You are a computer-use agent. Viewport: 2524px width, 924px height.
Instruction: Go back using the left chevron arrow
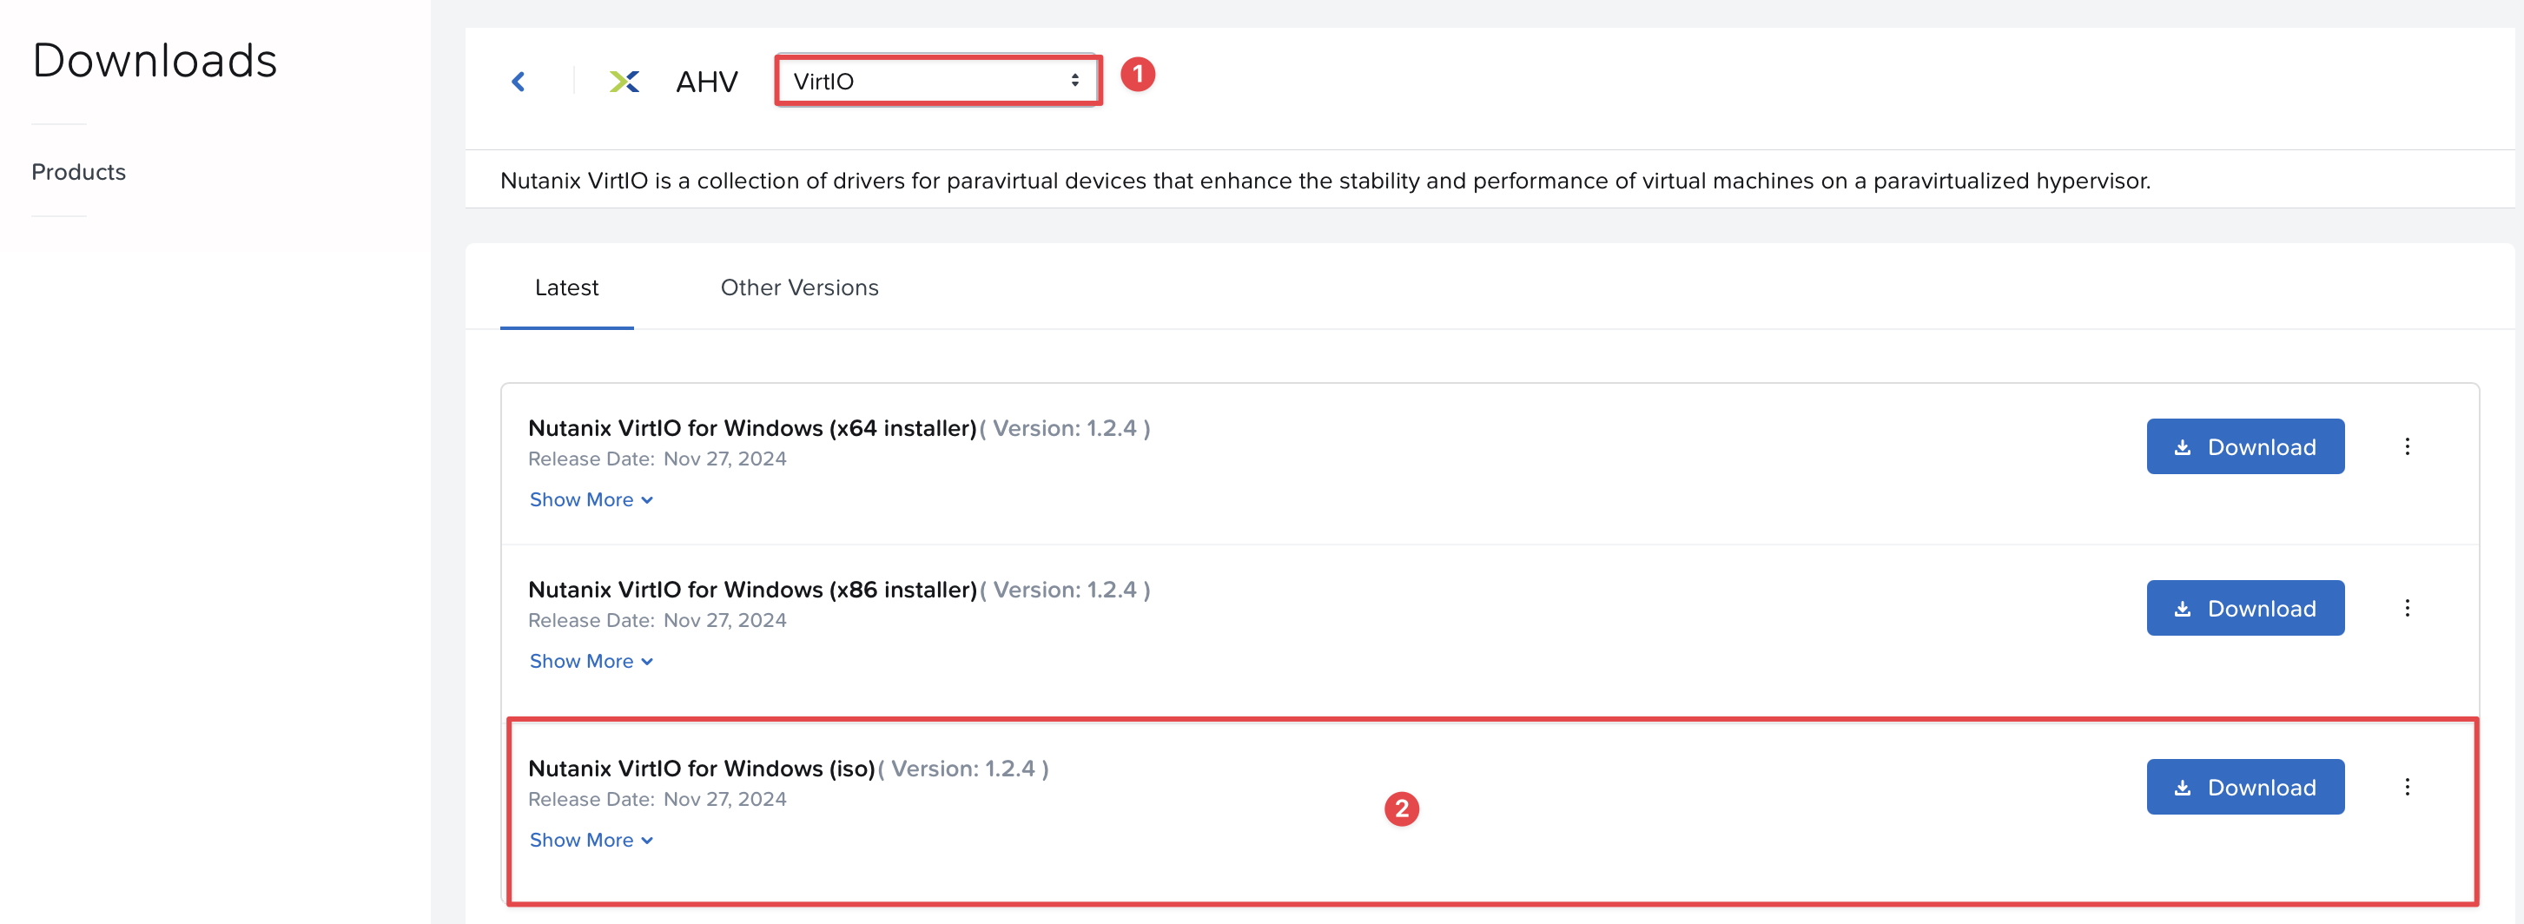pos(519,82)
